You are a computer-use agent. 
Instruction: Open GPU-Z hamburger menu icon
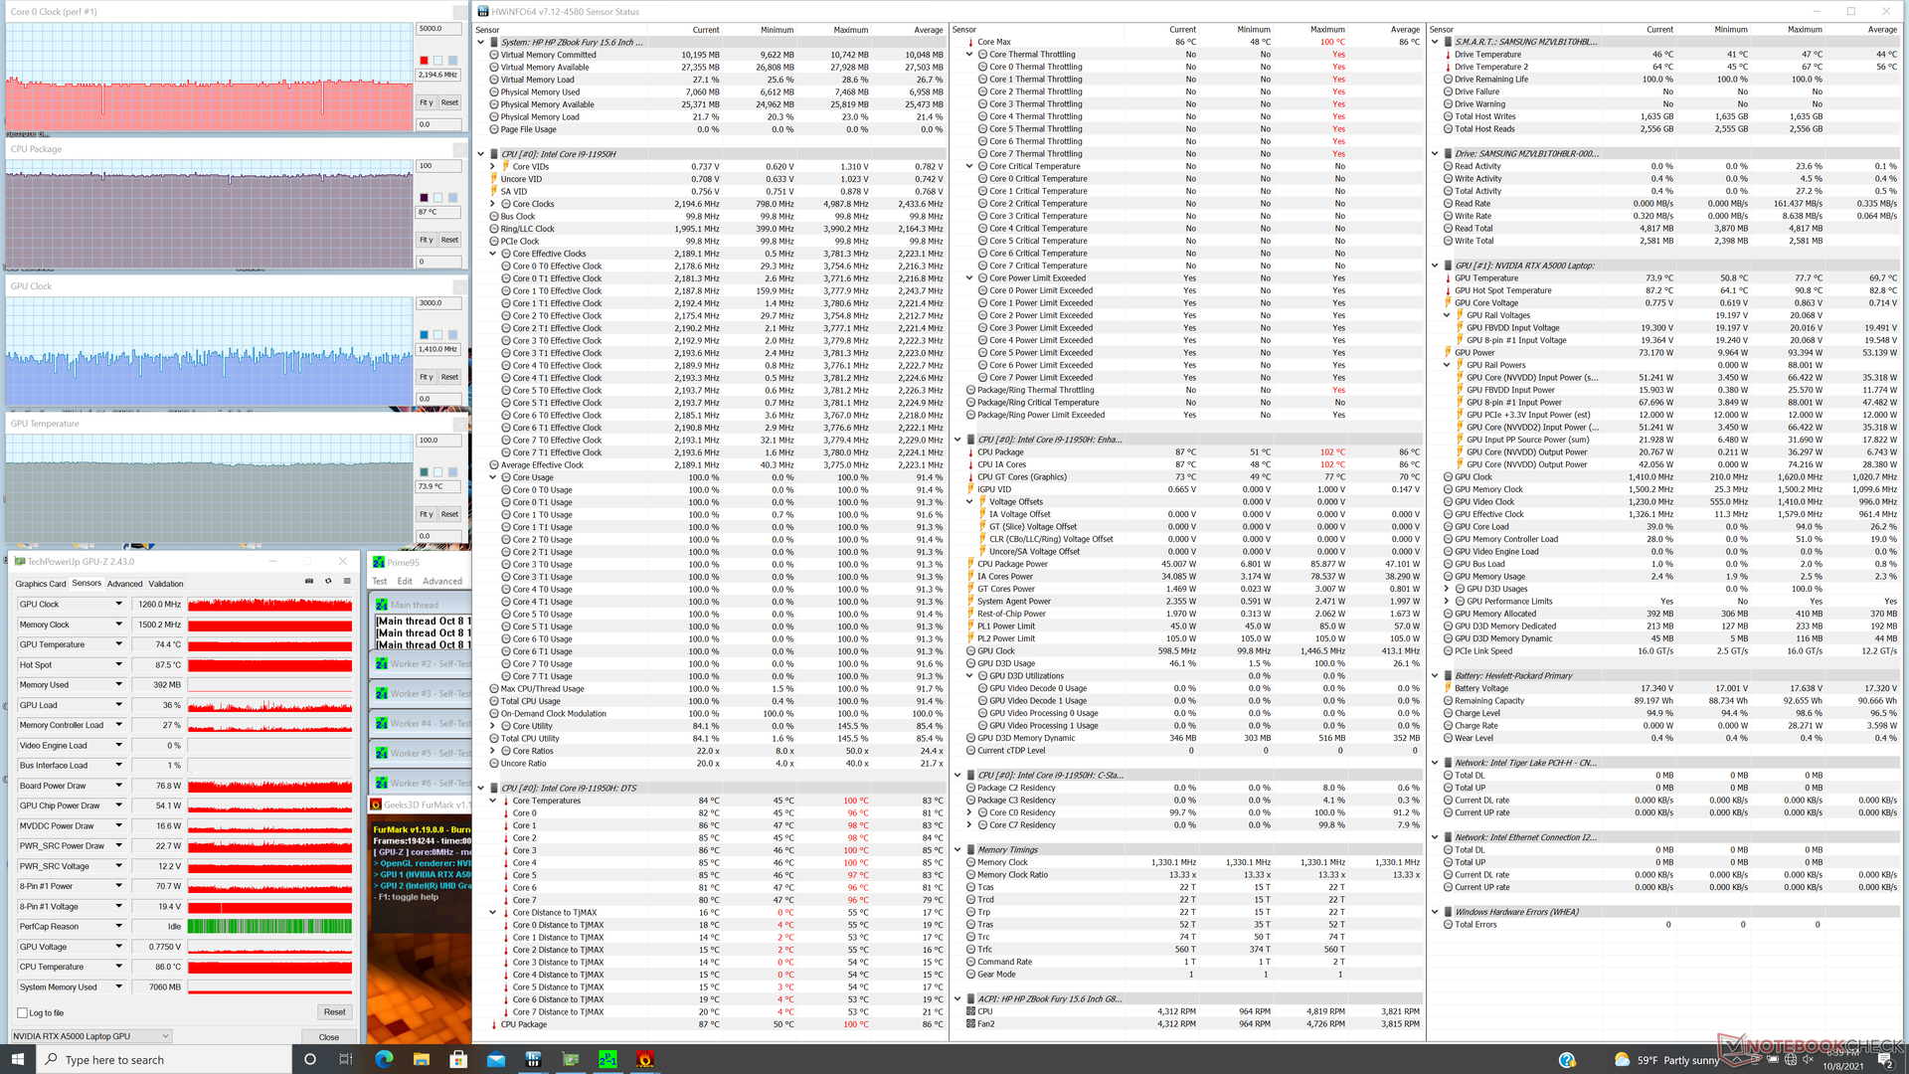(x=347, y=582)
